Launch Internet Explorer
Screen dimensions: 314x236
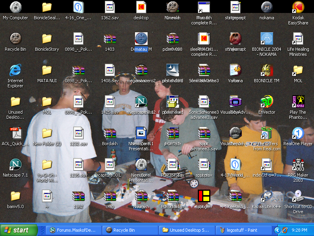[x=15, y=71]
